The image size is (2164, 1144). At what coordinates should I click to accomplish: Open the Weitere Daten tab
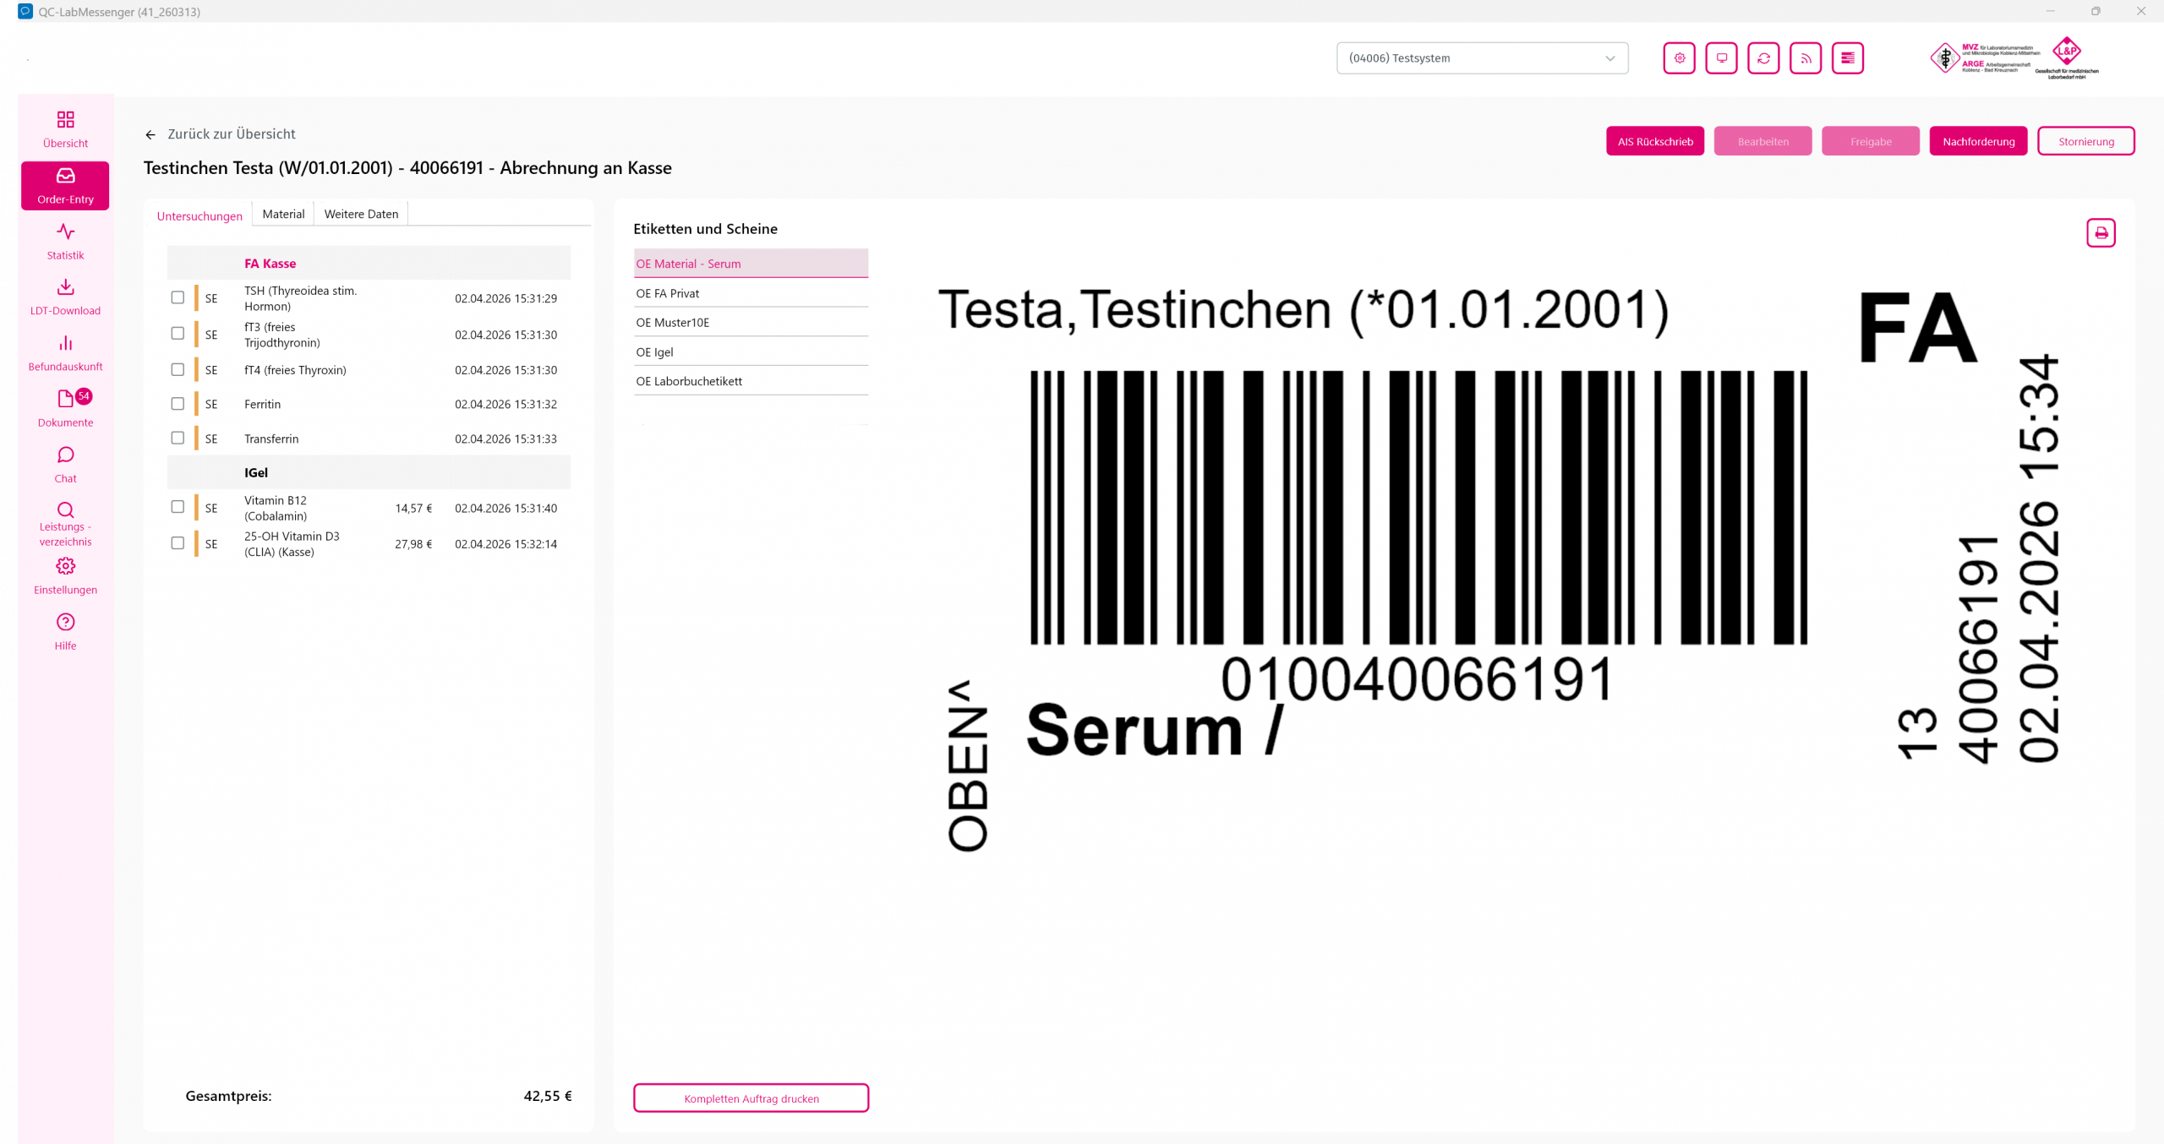pos(361,214)
